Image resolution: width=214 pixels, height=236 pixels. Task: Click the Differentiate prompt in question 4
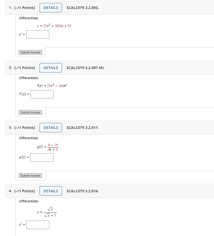pos(29,201)
